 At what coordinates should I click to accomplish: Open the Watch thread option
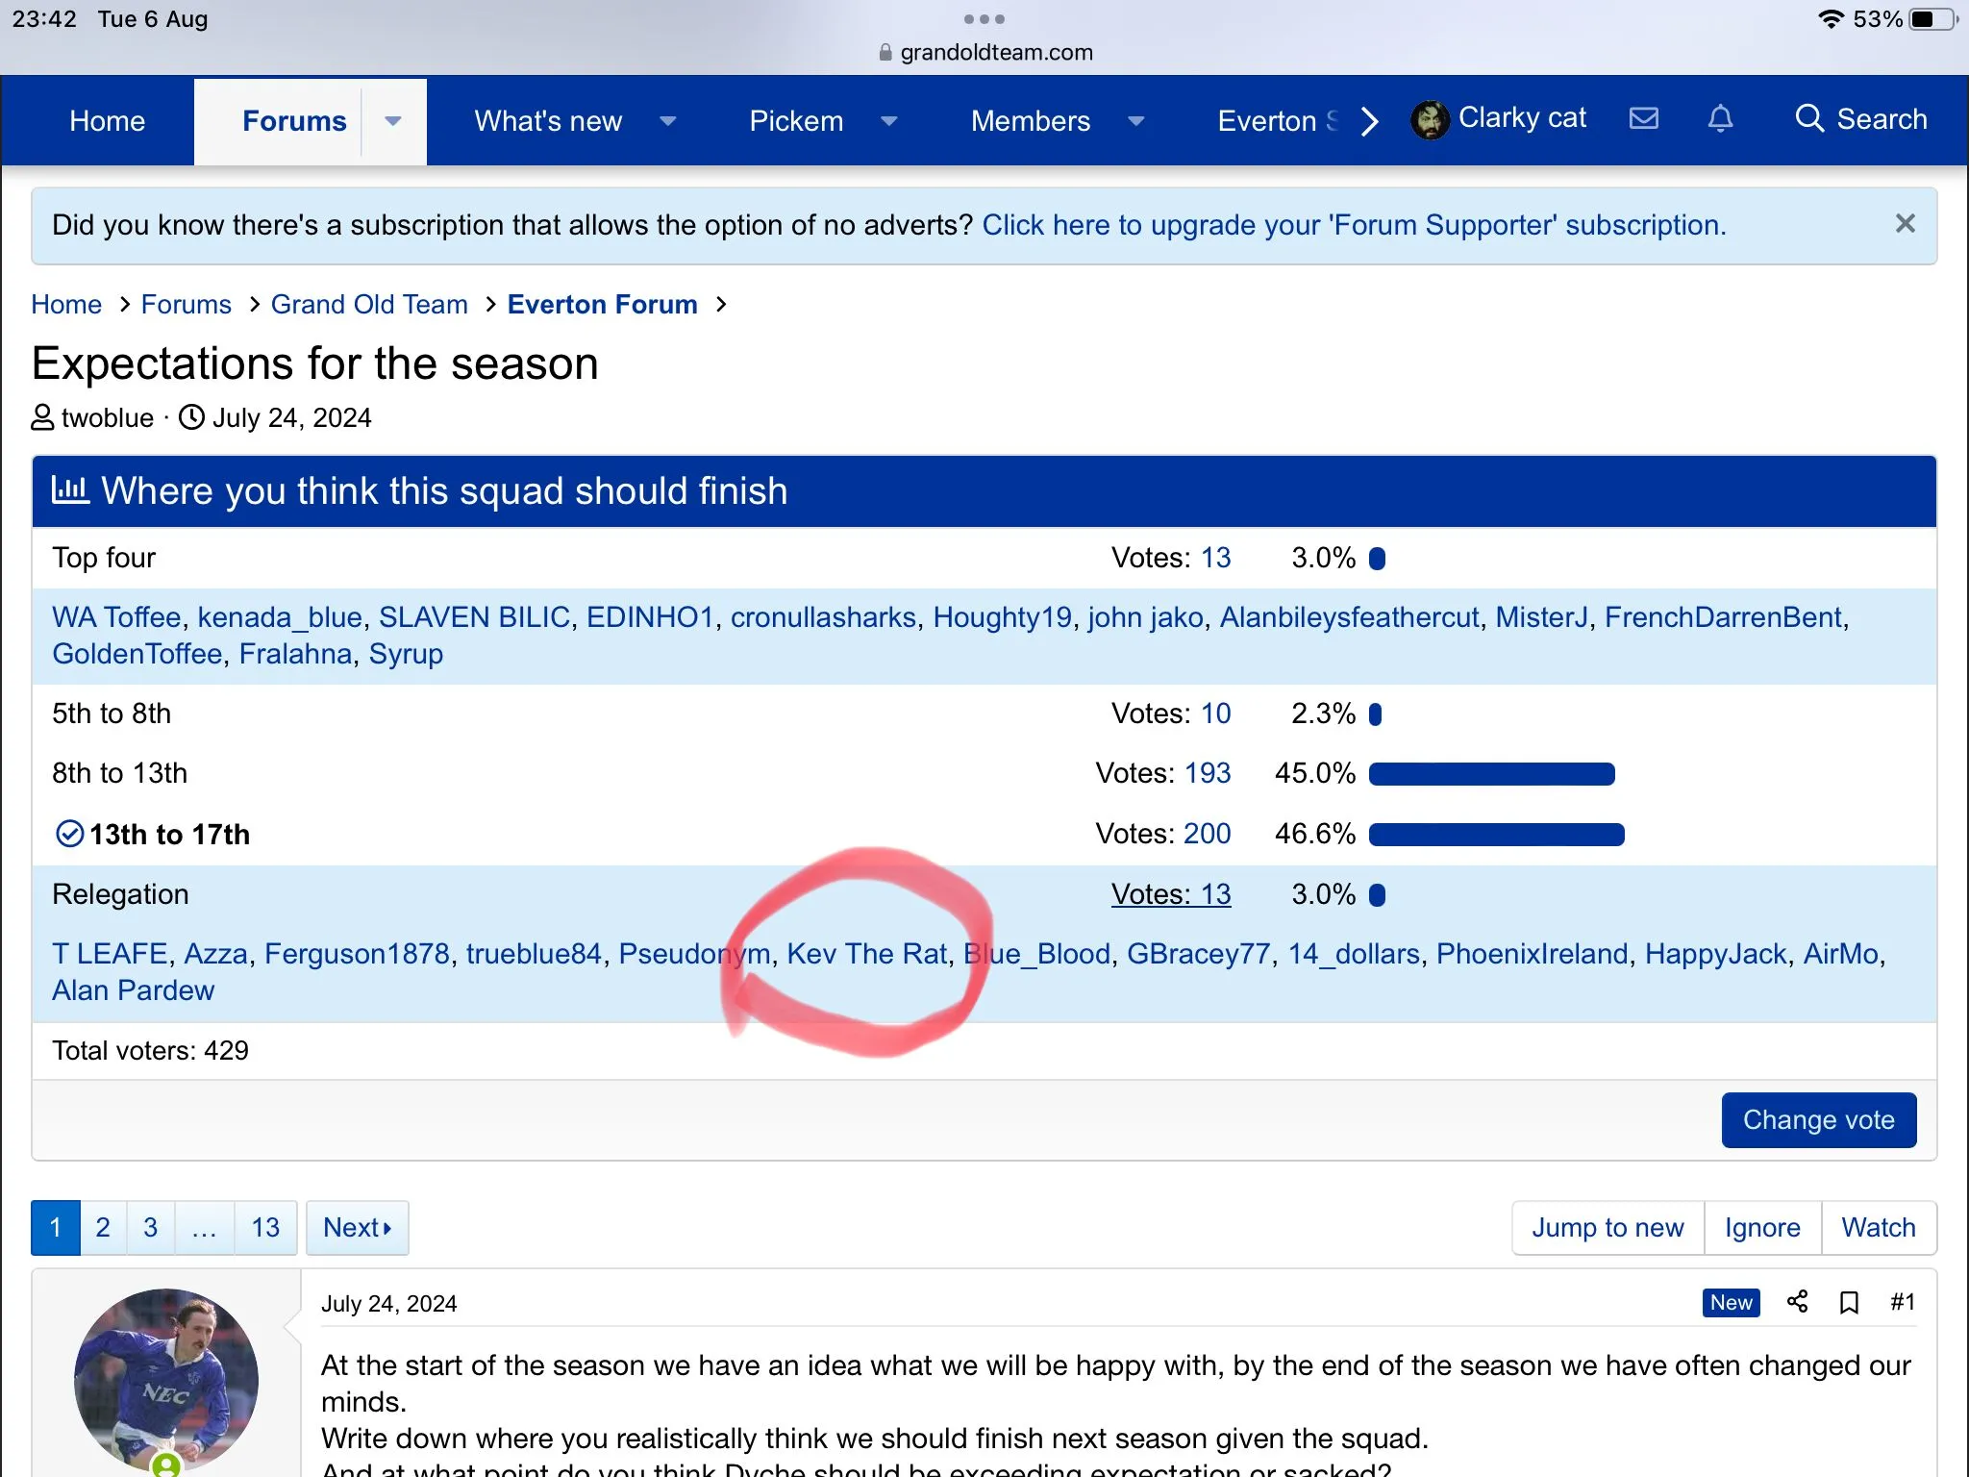click(1881, 1227)
